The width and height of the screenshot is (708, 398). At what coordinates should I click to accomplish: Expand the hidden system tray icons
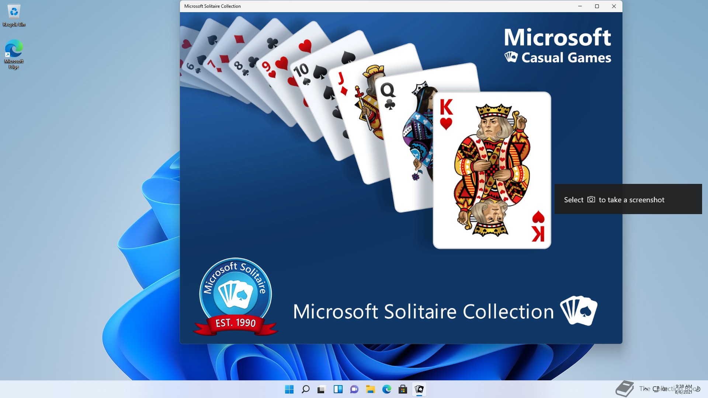point(645,389)
